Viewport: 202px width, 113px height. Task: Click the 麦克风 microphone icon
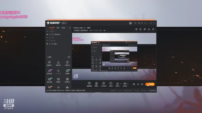[x=117, y=84]
